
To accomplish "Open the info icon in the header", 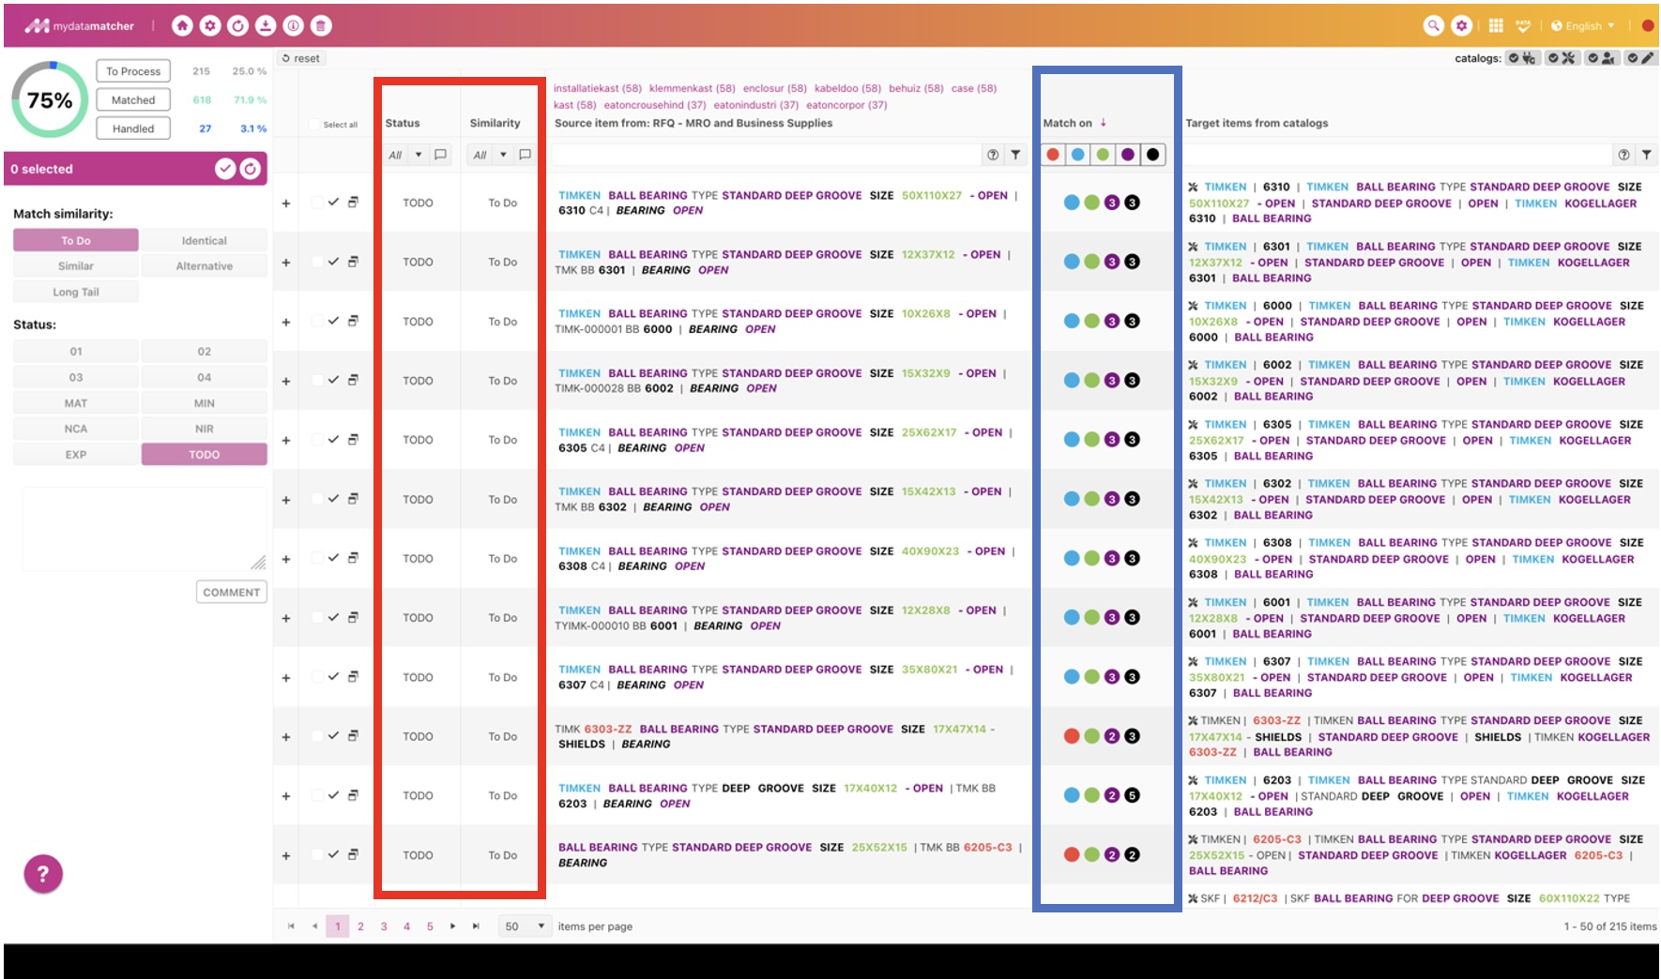I will click(294, 26).
